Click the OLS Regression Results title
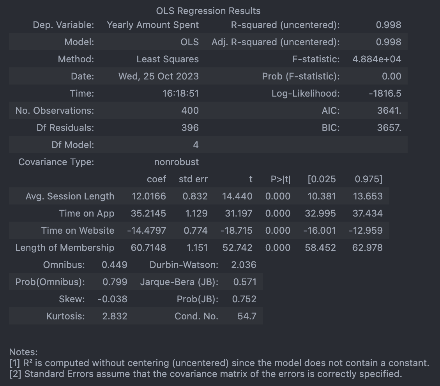Viewport: 440px width, 386px height. pyautogui.click(x=208, y=11)
